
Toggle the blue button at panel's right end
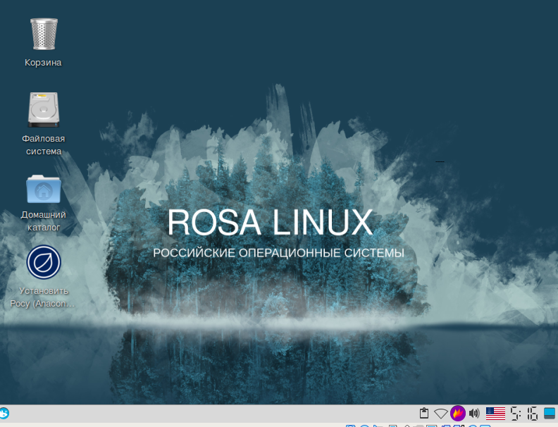click(550, 413)
